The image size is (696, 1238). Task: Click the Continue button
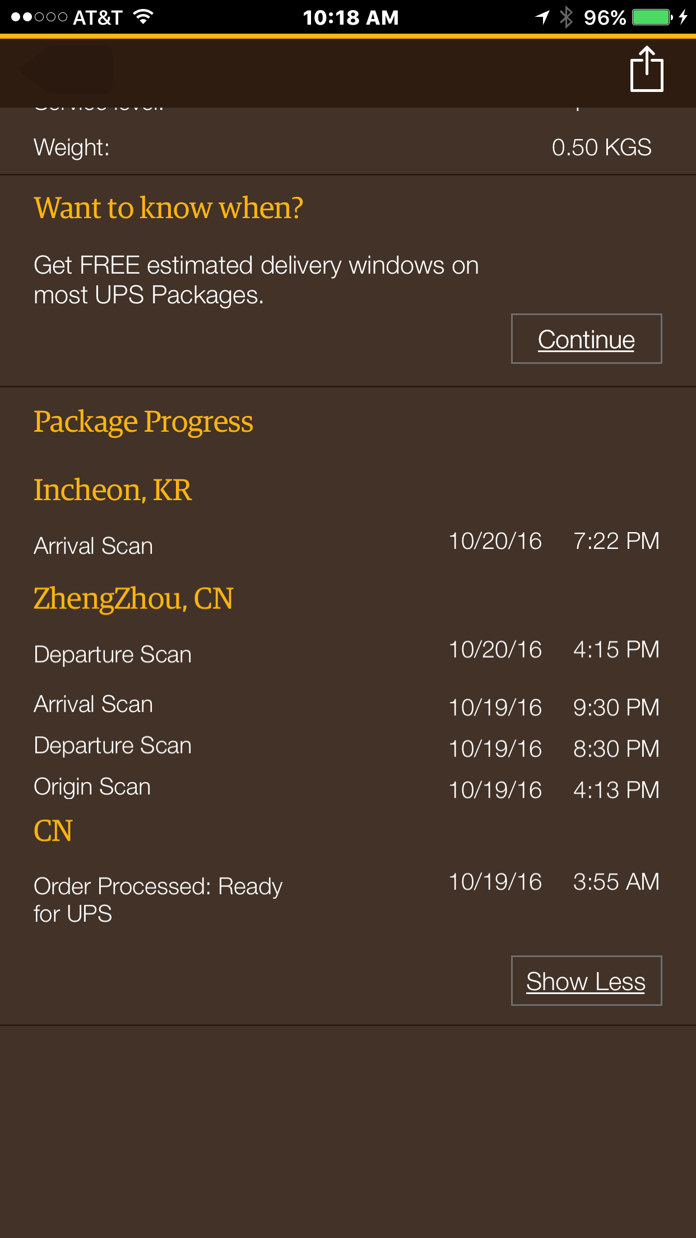[x=586, y=339]
